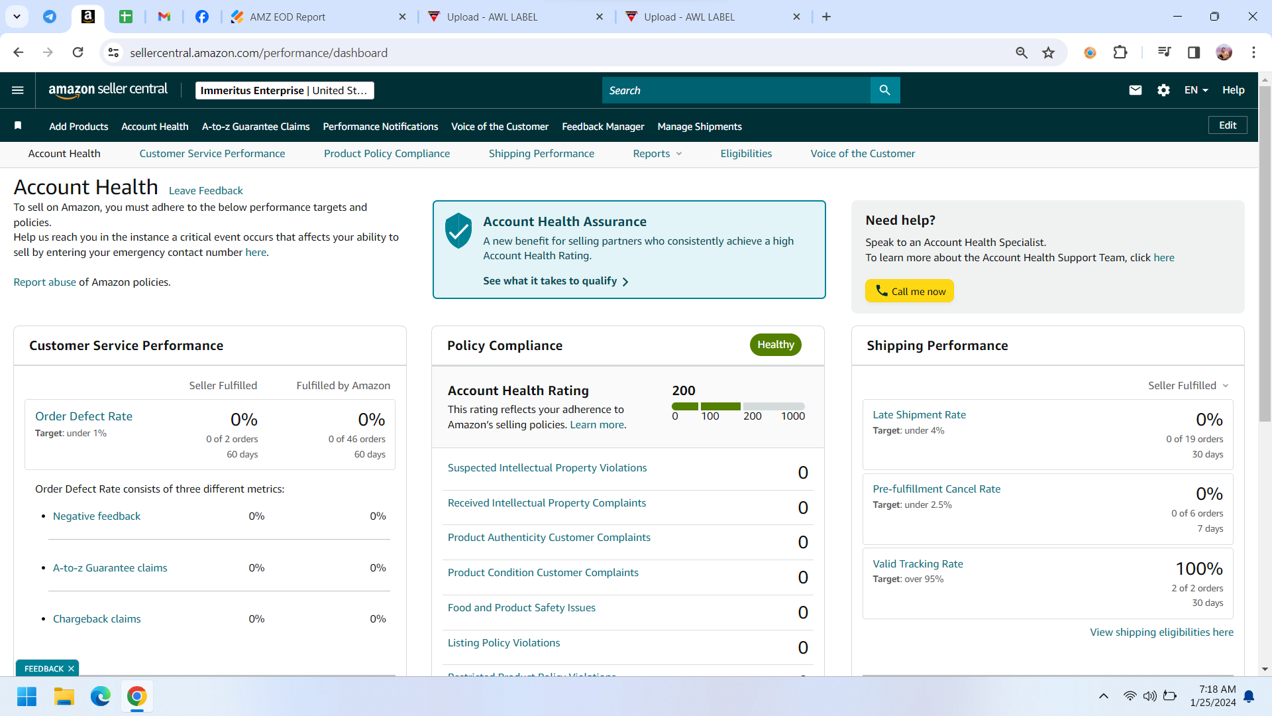Bookmark this page with the star icon
1272x716 pixels.
click(1048, 52)
